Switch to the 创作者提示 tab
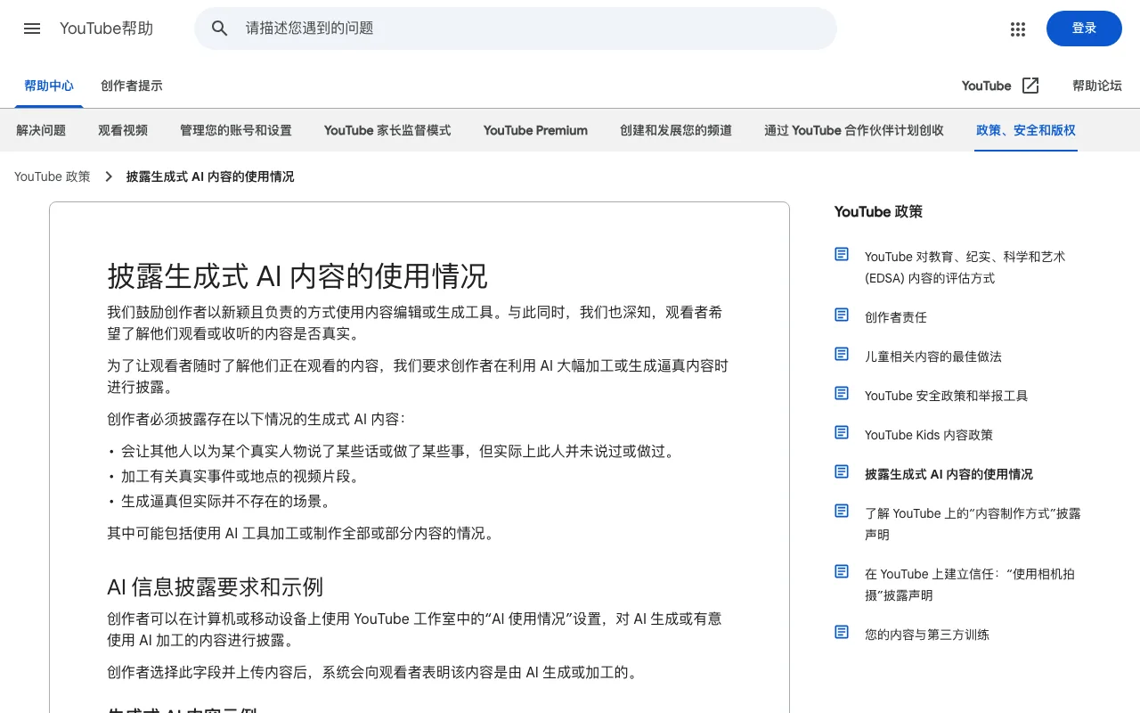1140x713 pixels. [132, 86]
